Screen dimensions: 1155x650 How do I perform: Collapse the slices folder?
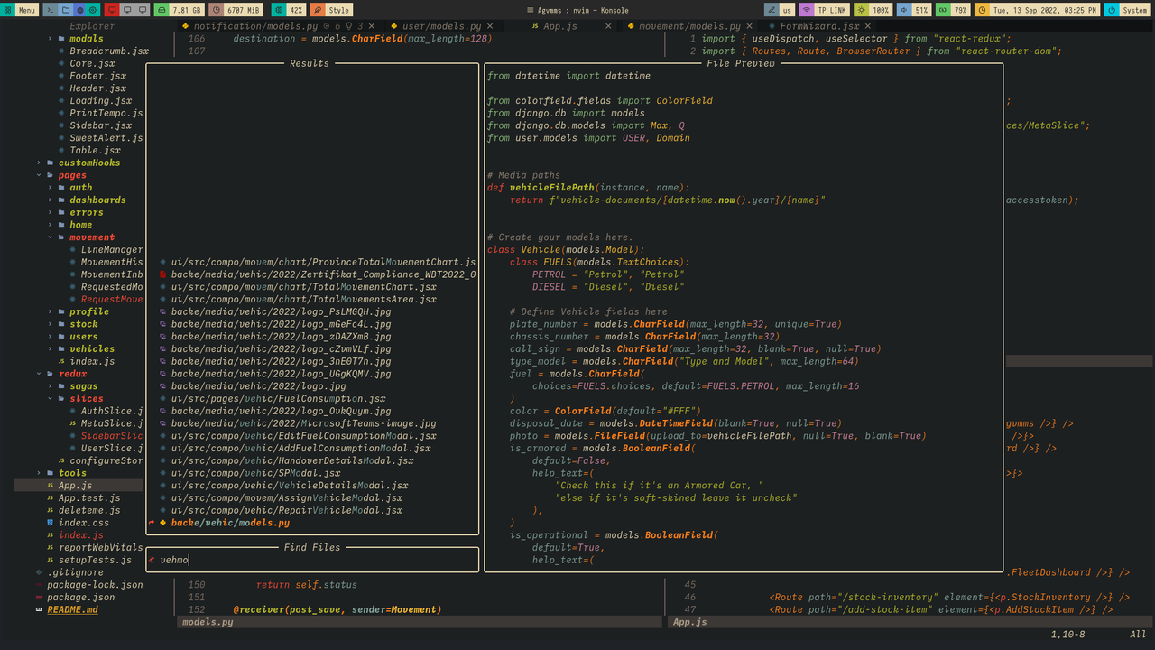click(x=87, y=398)
